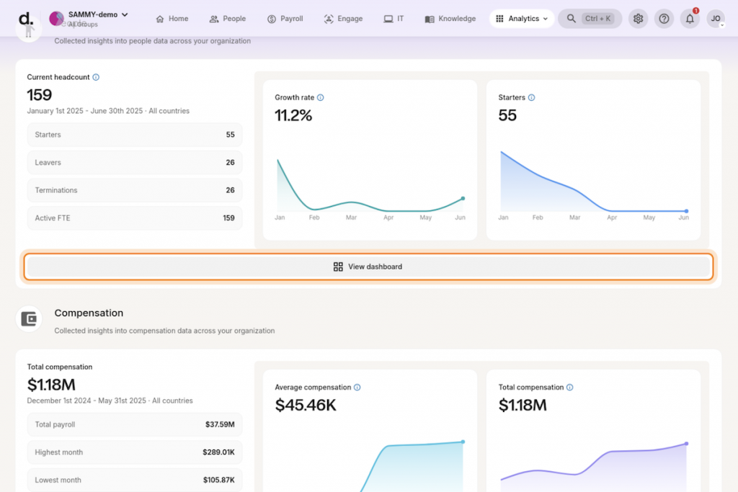
Task: Open notifications via the bell icon
Action: point(689,19)
